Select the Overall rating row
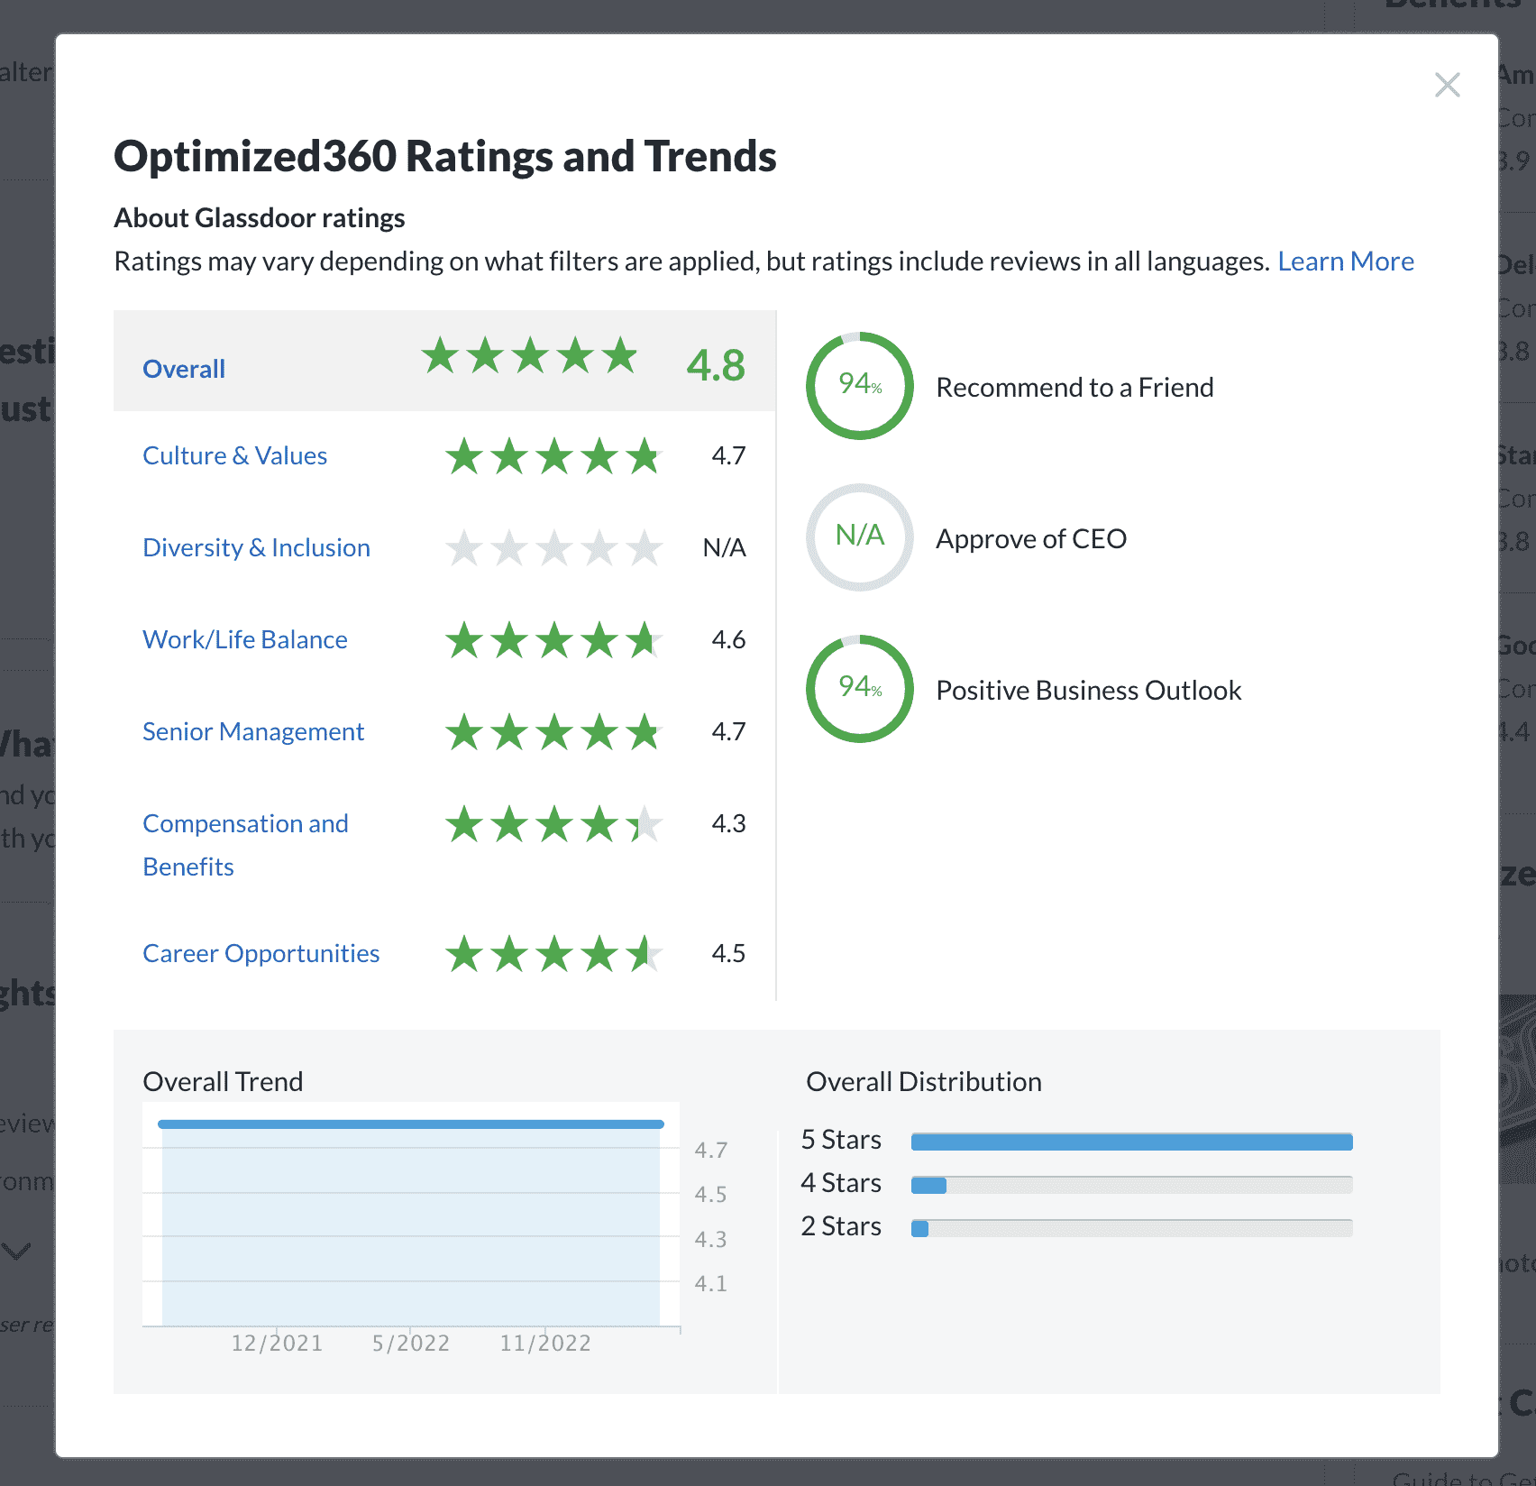The height and width of the screenshot is (1486, 1536). 444,361
